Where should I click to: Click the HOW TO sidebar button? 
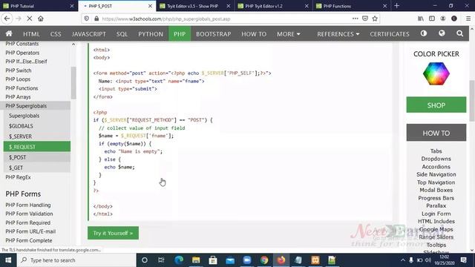(x=436, y=133)
